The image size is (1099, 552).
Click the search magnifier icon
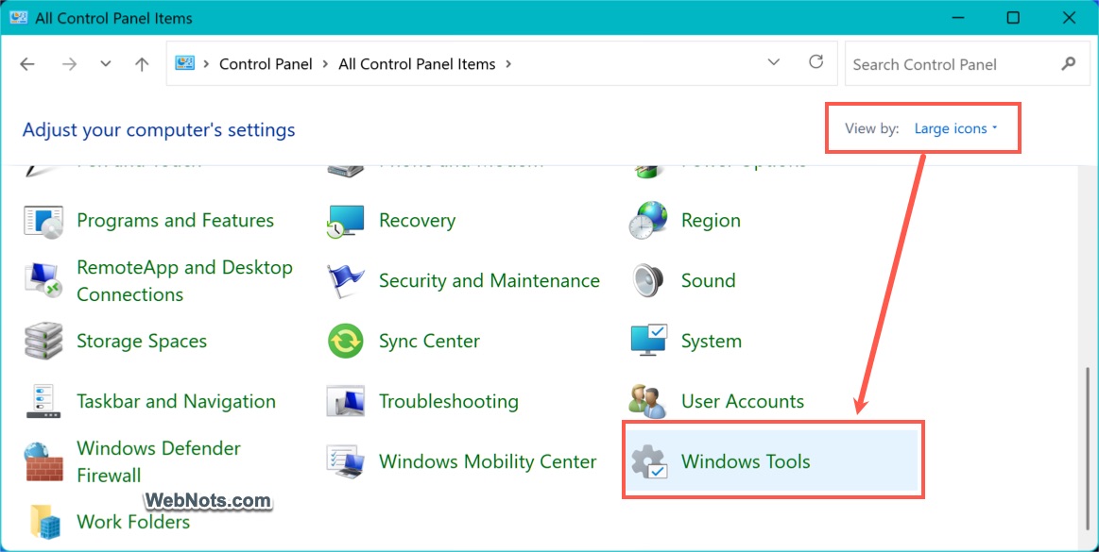(1068, 63)
